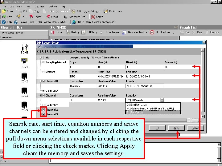Click the Open folder toolbar icon
222x166 pixels.
pyautogui.click(x=4, y=11)
